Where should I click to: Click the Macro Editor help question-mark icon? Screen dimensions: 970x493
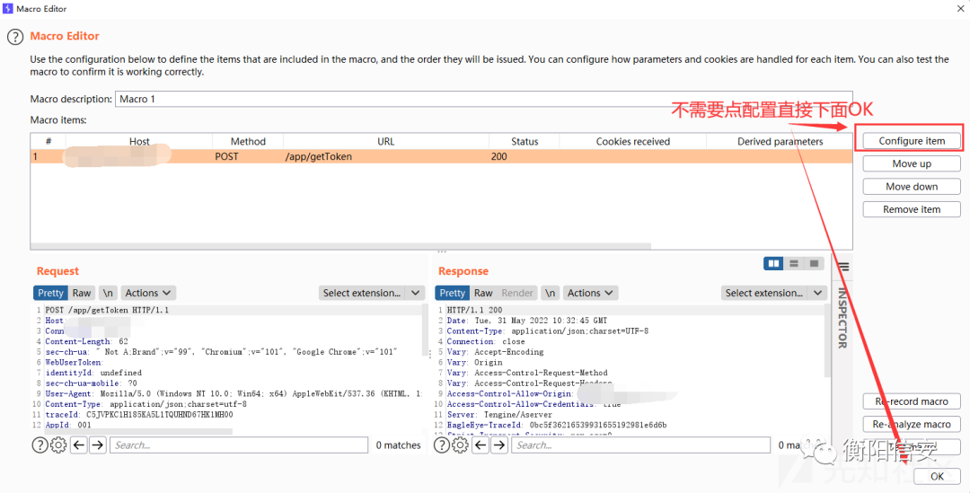pyautogui.click(x=14, y=37)
